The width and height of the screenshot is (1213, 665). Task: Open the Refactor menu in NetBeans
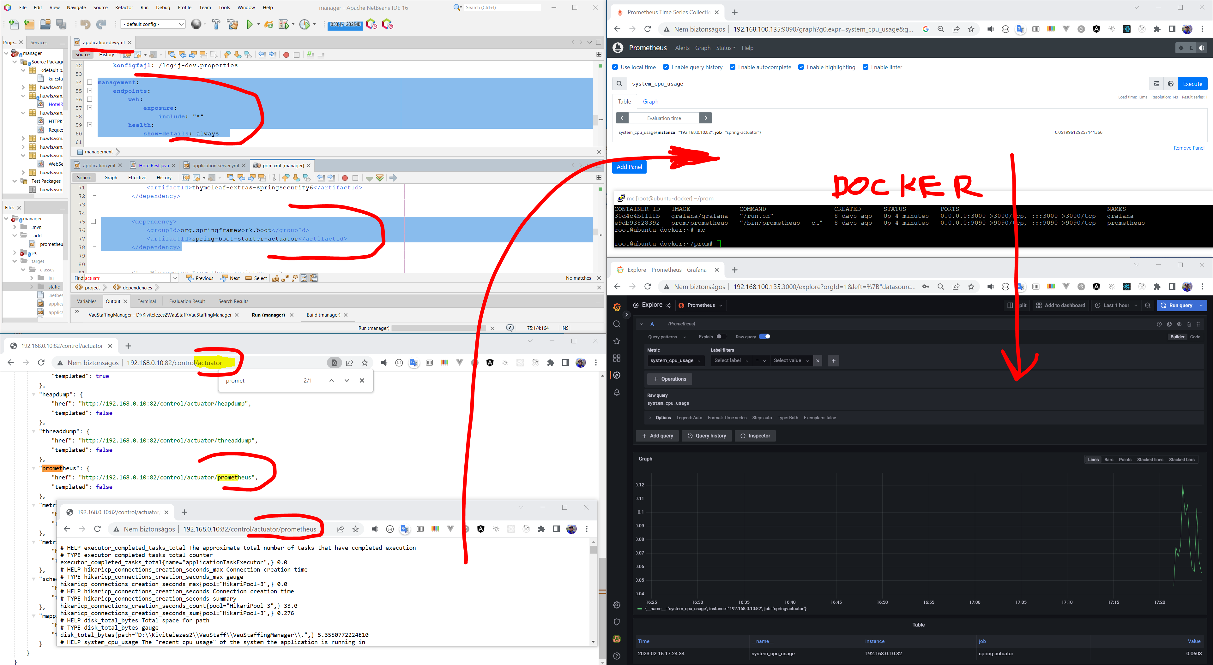124,7
